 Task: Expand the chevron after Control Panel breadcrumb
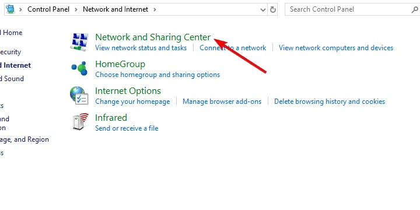click(76, 10)
